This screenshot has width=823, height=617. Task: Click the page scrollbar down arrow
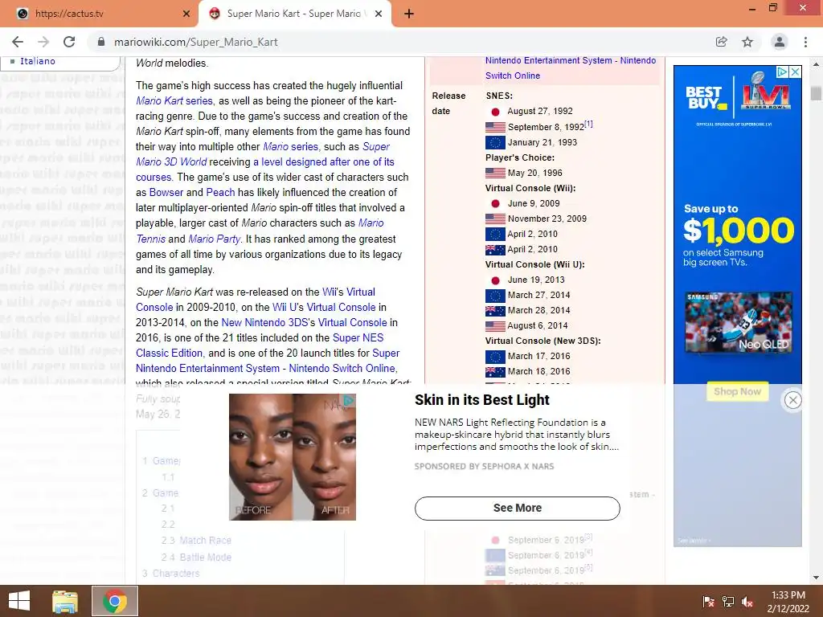click(816, 578)
